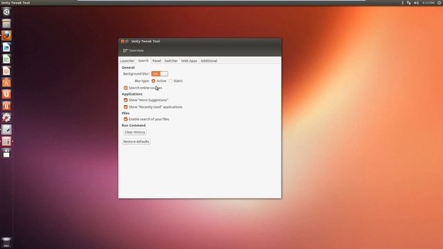Click the Clear History button

135,132
